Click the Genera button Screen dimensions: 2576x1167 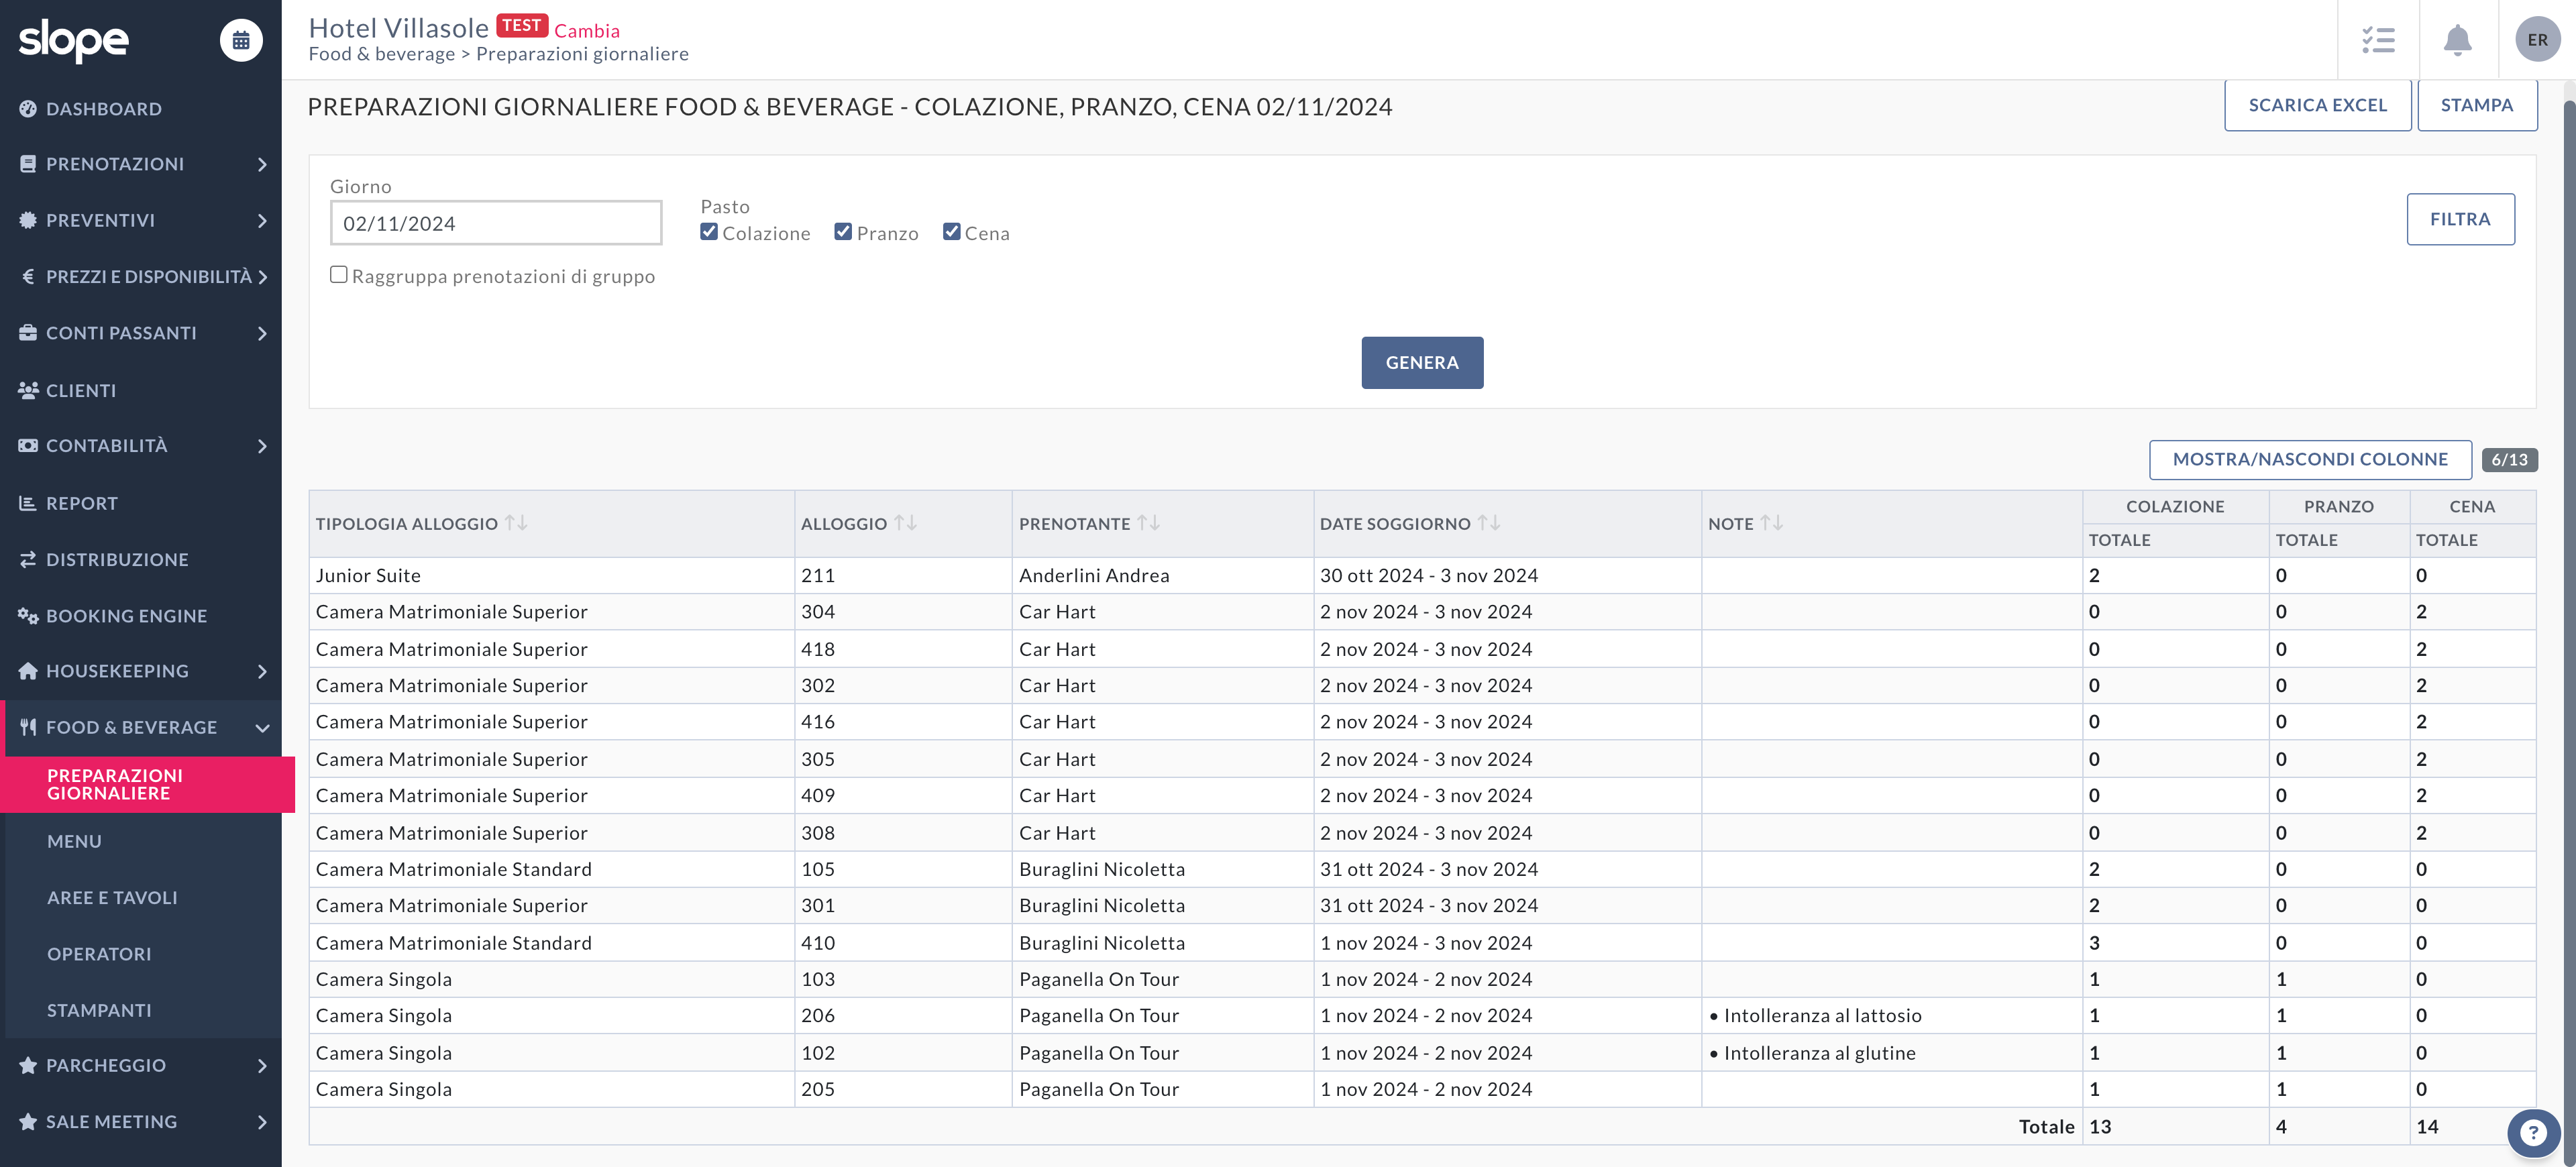click(x=1422, y=363)
